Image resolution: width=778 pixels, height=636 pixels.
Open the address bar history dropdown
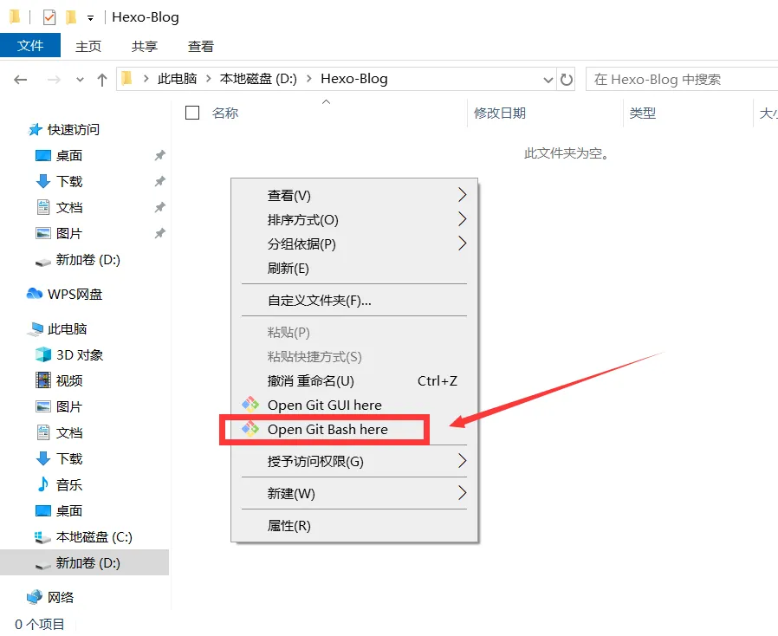click(x=548, y=79)
